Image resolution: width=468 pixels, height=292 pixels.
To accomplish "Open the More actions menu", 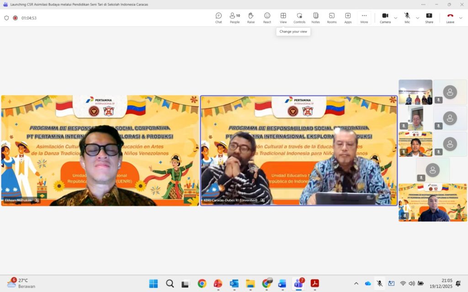I will pyautogui.click(x=364, y=18).
